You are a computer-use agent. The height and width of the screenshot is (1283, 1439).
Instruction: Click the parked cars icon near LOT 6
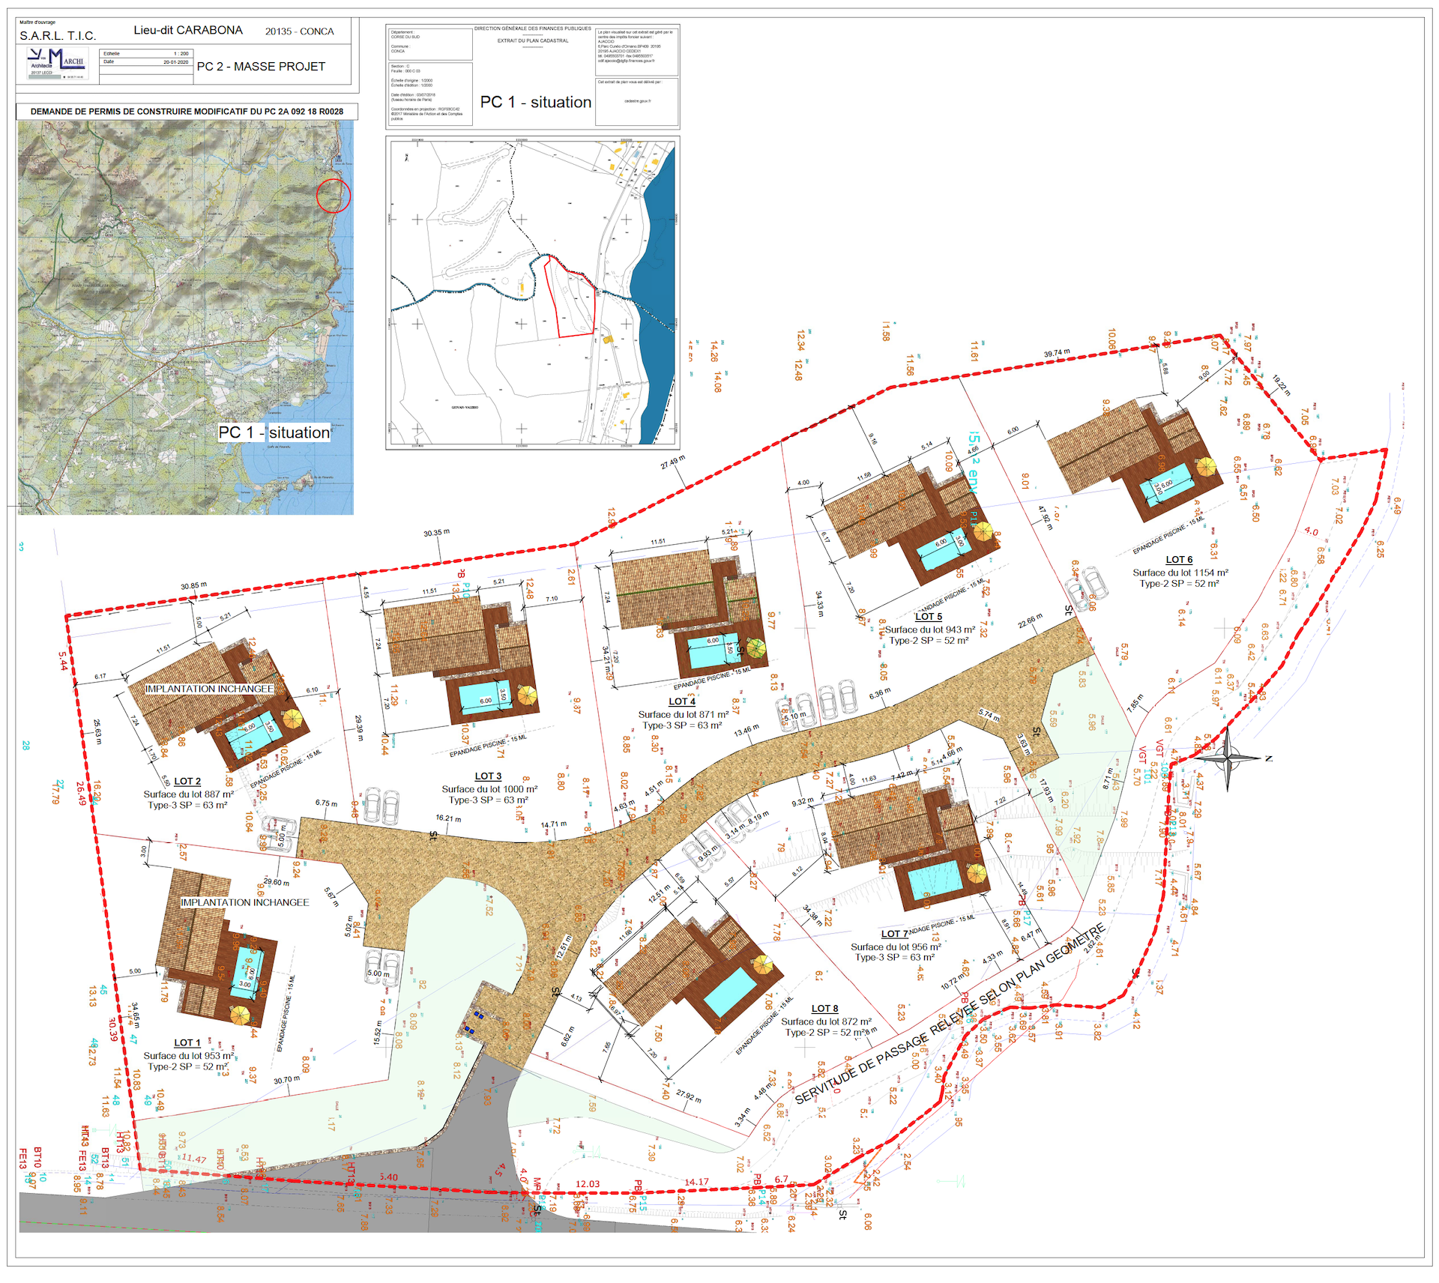[1087, 588]
